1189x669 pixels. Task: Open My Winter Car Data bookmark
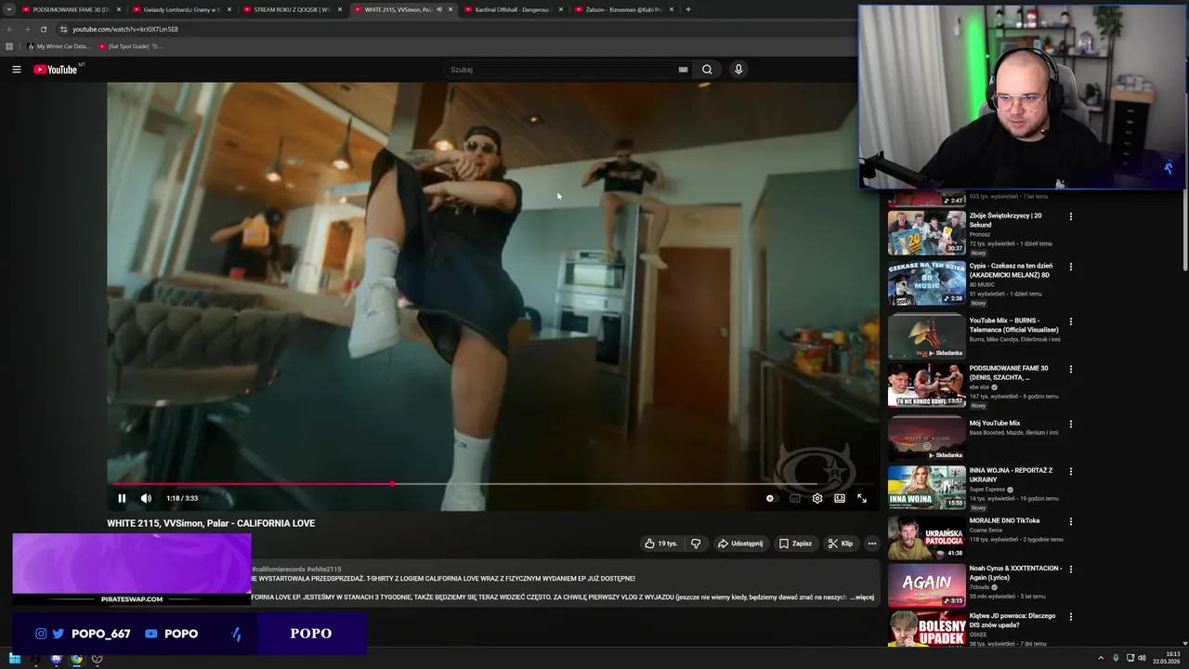59,46
